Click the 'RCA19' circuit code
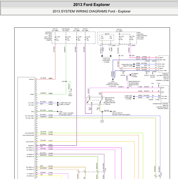This screenshot has width=178, height=179. (x=50, y=147)
